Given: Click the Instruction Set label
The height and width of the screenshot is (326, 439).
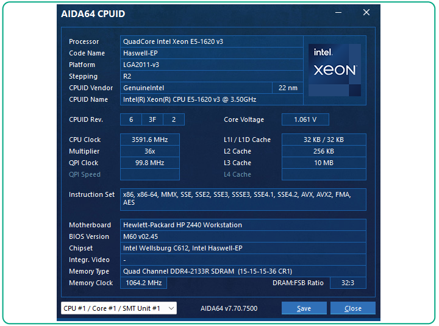Looking at the screenshot, I should pyautogui.click(x=91, y=194).
